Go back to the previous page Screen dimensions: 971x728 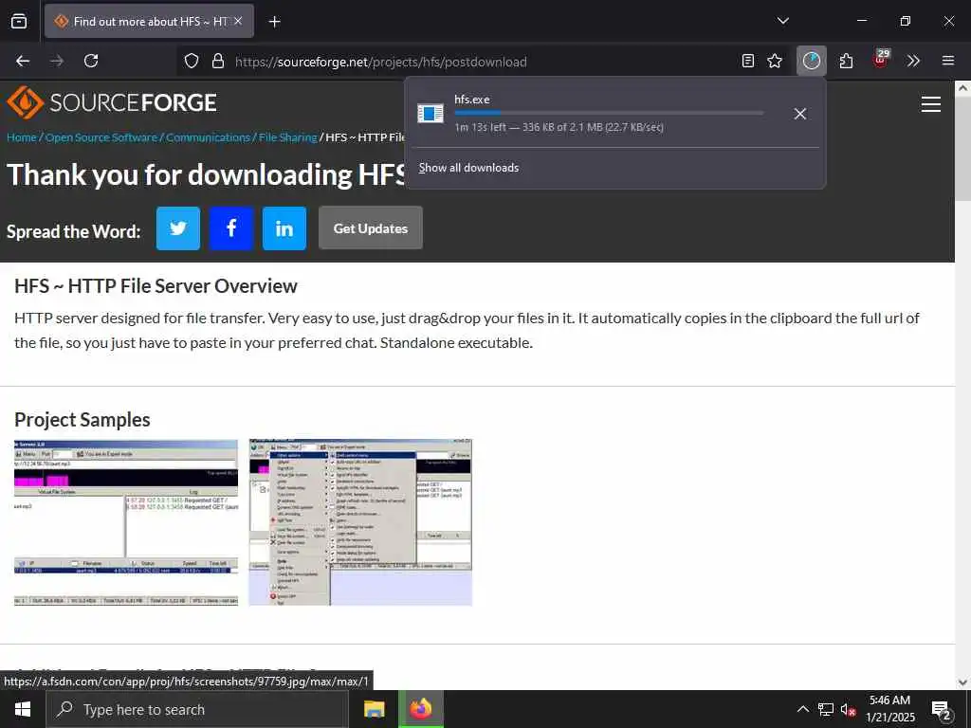pos(23,61)
